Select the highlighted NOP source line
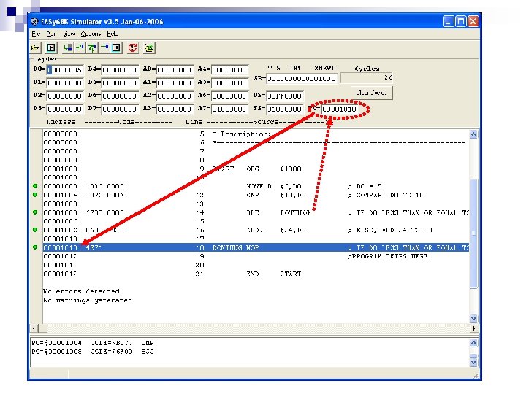Screen dimensions: 526x394 [256, 247]
